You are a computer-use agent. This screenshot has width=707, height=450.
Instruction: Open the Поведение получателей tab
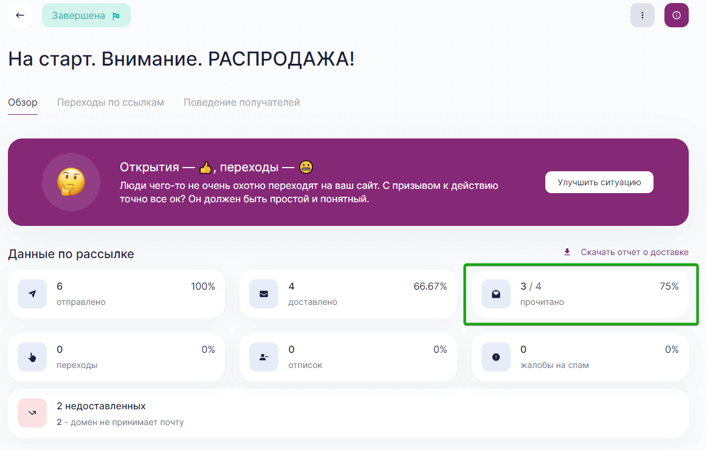[x=241, y=102]
